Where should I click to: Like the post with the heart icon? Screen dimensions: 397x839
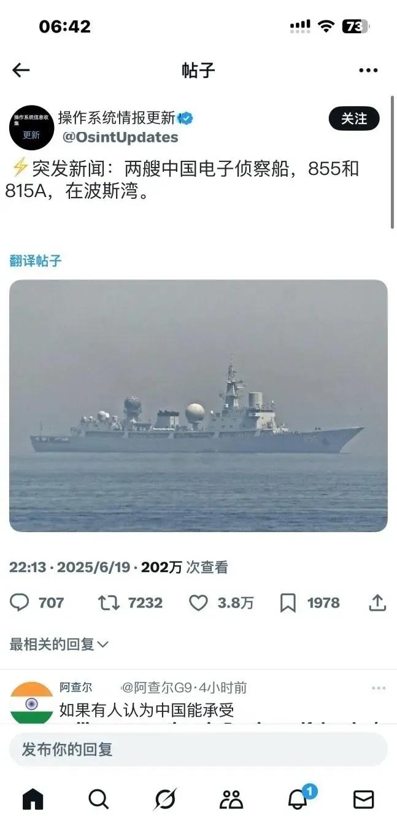point(198,603)
